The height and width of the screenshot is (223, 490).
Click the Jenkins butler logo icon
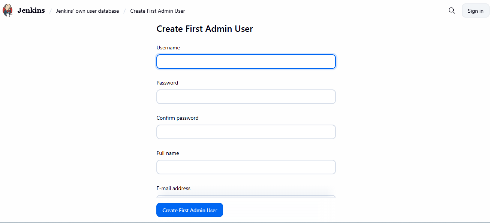coord(7,11)
